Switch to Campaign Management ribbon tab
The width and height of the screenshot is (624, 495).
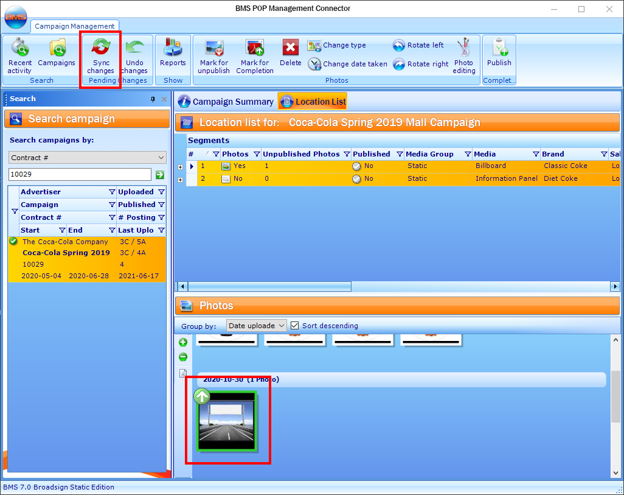coord(74,26)
